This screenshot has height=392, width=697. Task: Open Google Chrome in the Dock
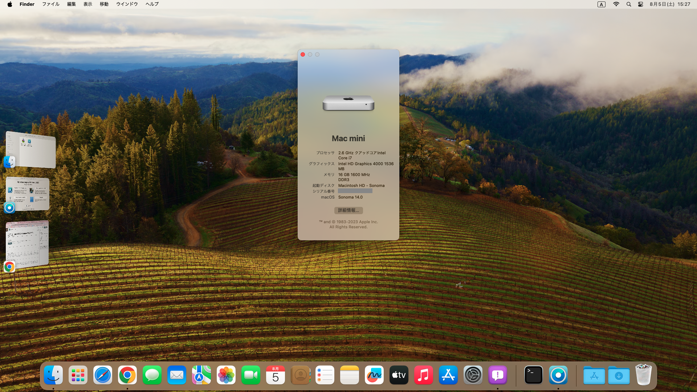pos(127,375)
